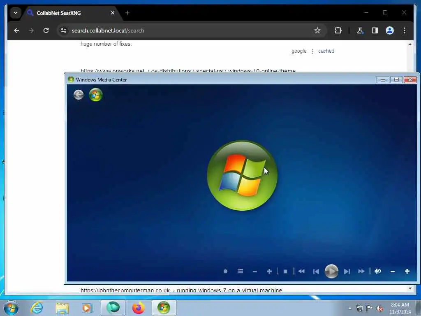Open result options three-dot beside google
This screenshot has width=421, height=316.
pyautogui.click(x=312, y=51)
